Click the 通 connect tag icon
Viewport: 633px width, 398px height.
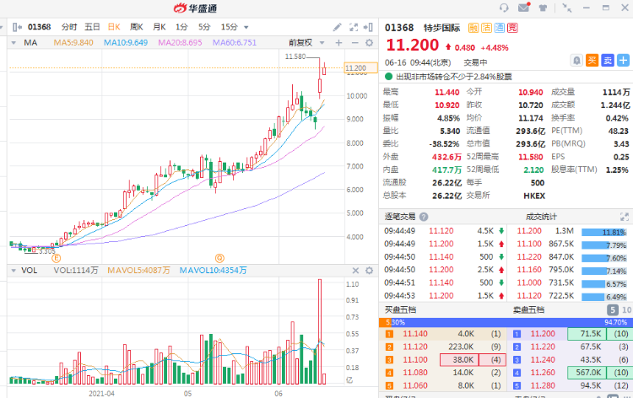click(500, 28)
